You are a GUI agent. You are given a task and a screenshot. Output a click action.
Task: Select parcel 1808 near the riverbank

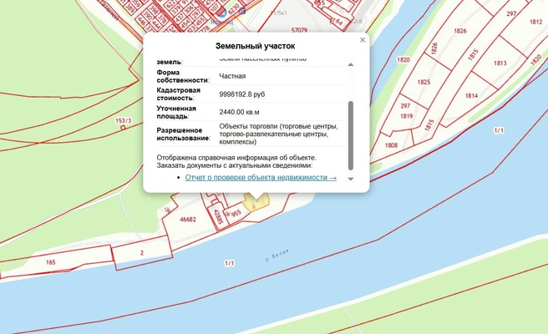pyautogui.click(x=391, y=145)
